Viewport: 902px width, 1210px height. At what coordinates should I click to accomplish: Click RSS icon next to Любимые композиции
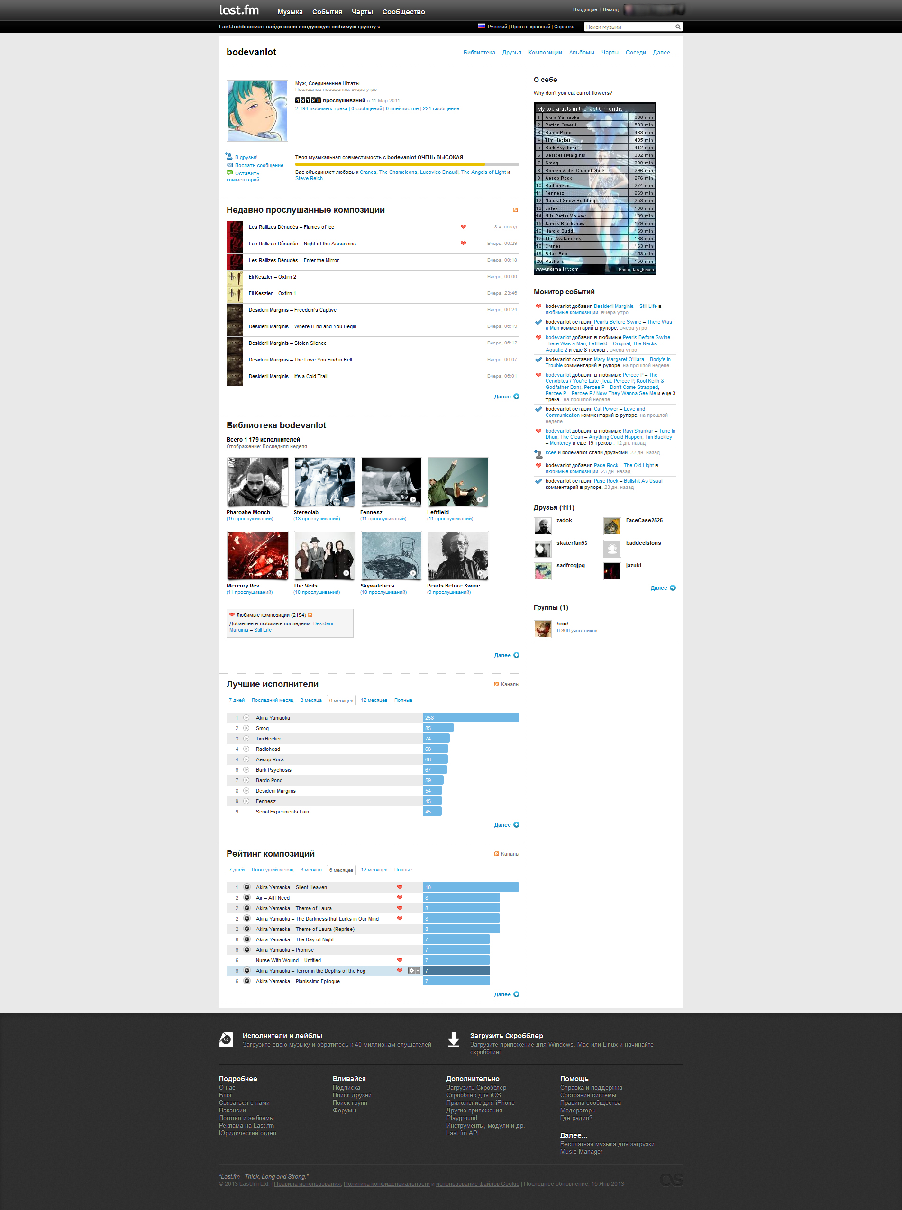(310, 615)
